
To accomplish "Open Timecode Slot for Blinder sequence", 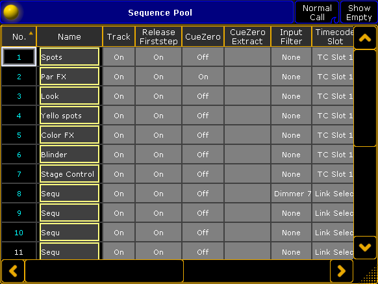I will (333, 155).
